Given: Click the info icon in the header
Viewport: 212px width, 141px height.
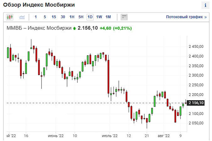Looking at the screenshot, I should coord(205,5).
